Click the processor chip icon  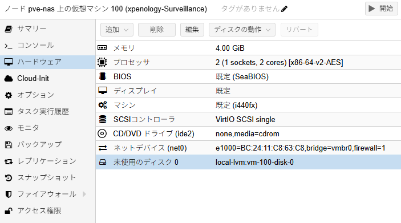[102, 62]
